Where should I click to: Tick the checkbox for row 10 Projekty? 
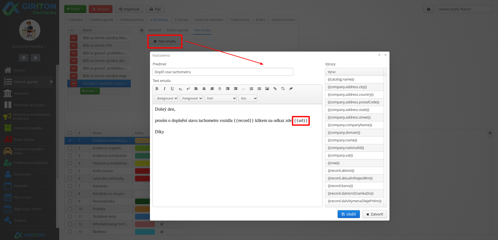point(70,209)
